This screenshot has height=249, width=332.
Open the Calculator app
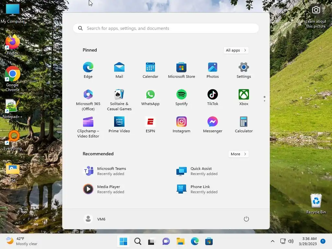tap(244, 125)
